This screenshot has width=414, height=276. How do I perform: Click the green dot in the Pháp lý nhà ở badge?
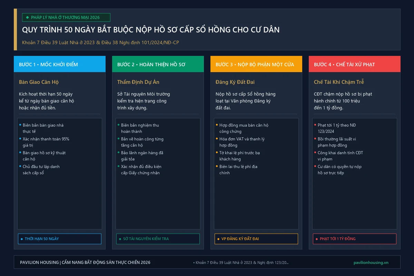pyautogui.click(x=27, y=17)
